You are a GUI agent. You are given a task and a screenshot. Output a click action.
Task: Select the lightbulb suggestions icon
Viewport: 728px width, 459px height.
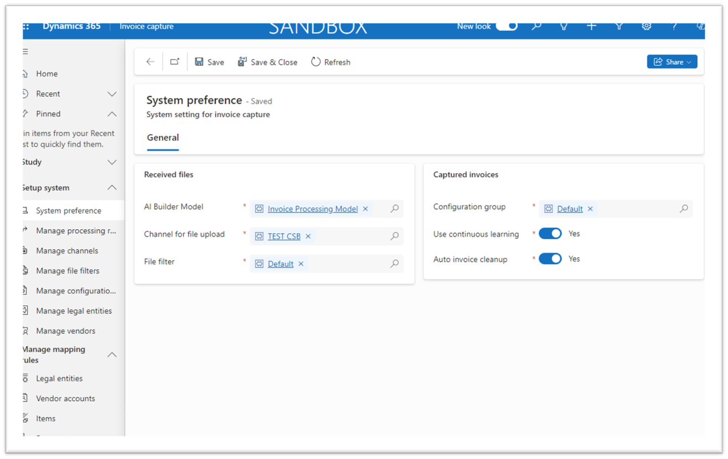coord(563,25)
